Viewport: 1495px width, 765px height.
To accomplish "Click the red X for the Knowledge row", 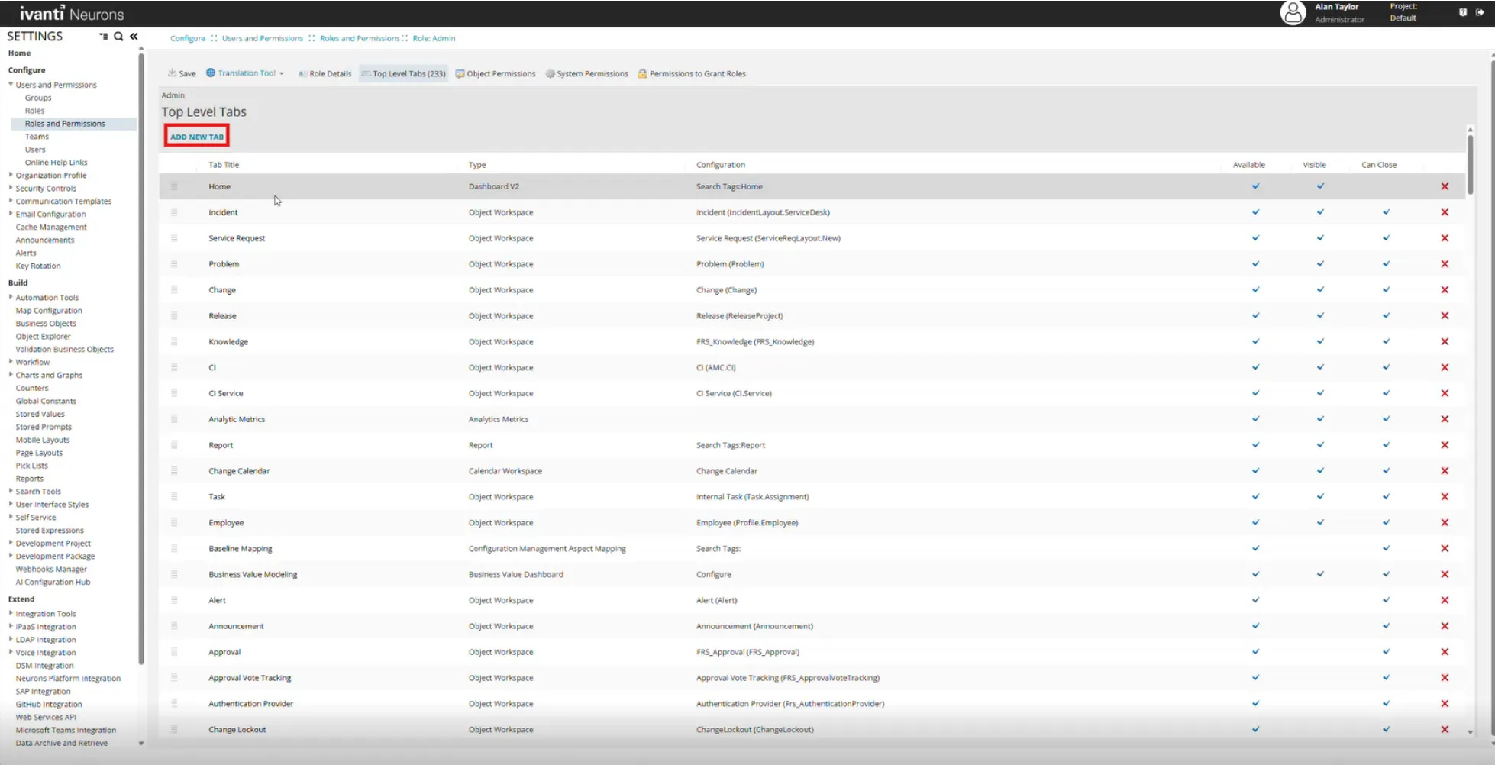I will (1445, 342).
